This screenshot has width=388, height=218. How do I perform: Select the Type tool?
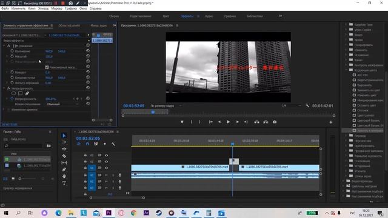64,183
